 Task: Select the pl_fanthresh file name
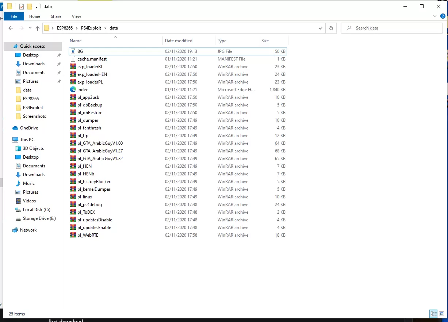(89, 128)
